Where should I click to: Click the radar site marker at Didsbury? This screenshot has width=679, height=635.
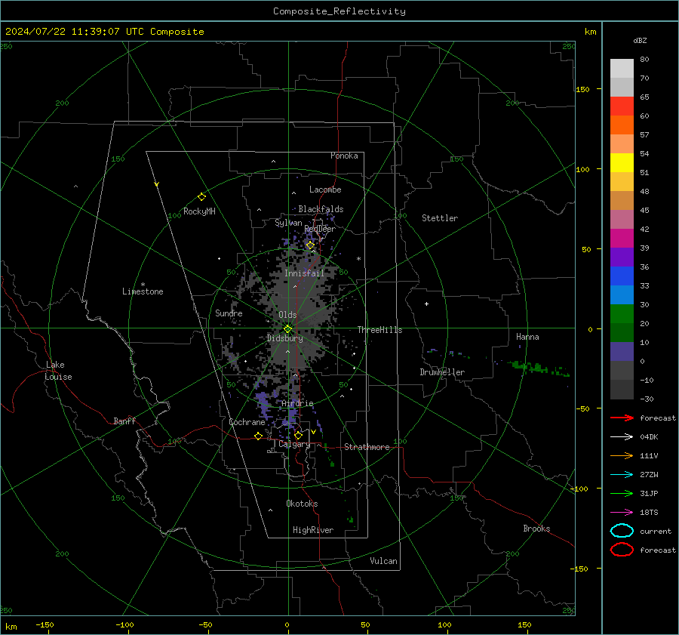[287, 329]
